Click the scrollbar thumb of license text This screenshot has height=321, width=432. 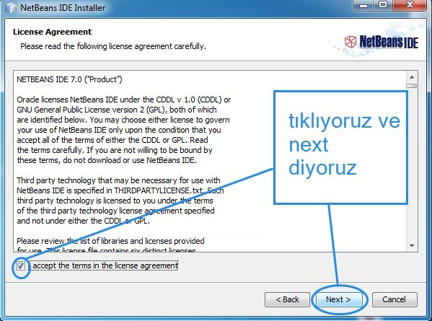point(412,86)
